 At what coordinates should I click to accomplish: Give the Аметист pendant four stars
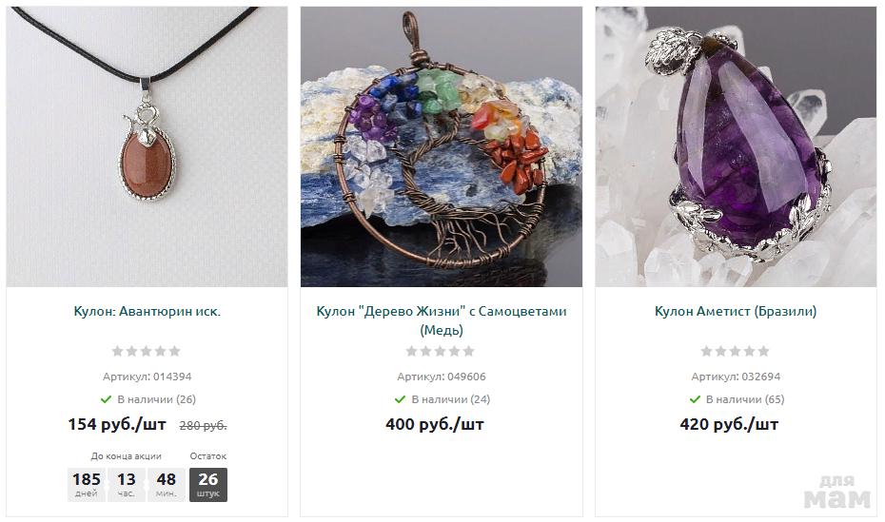click(750, 351)
